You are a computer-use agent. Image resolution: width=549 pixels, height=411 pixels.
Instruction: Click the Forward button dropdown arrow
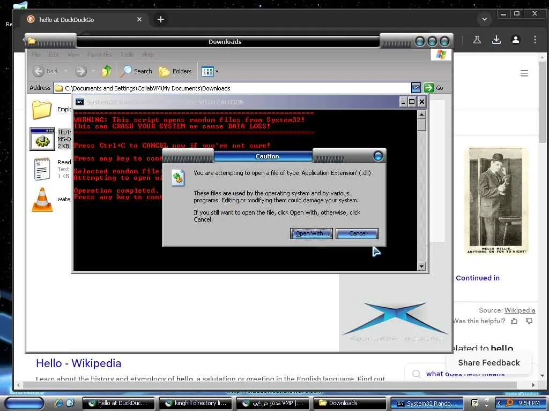(x=93, y=71)
